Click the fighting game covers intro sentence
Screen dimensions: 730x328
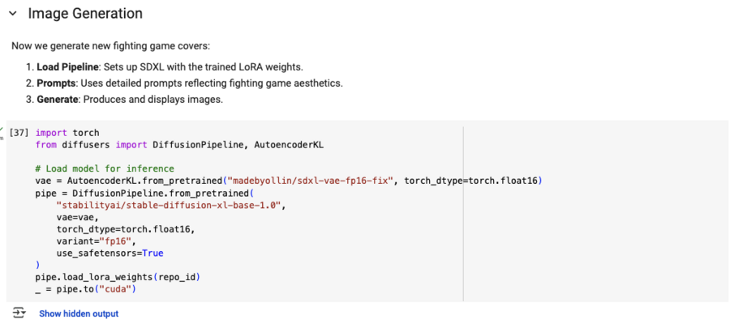click(110, 46)
